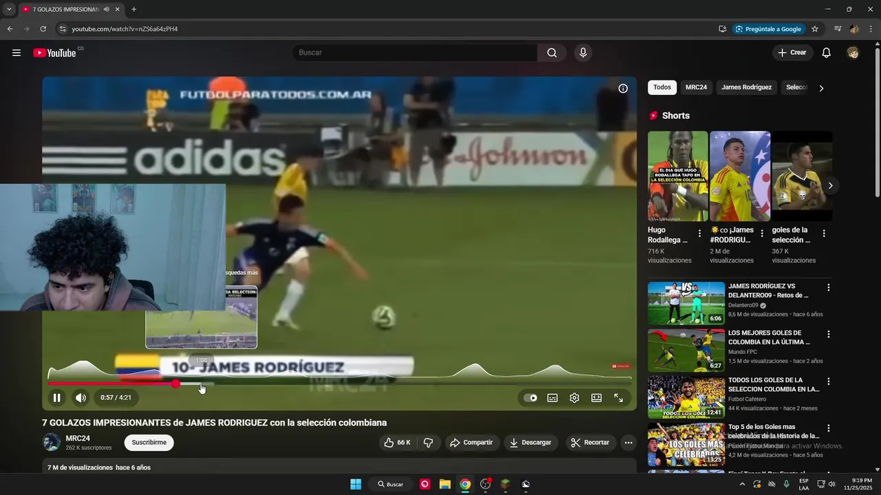Viewport: 881px width, 495px height.
Task: Toggle autoplay switch in player
Action: 530,397
